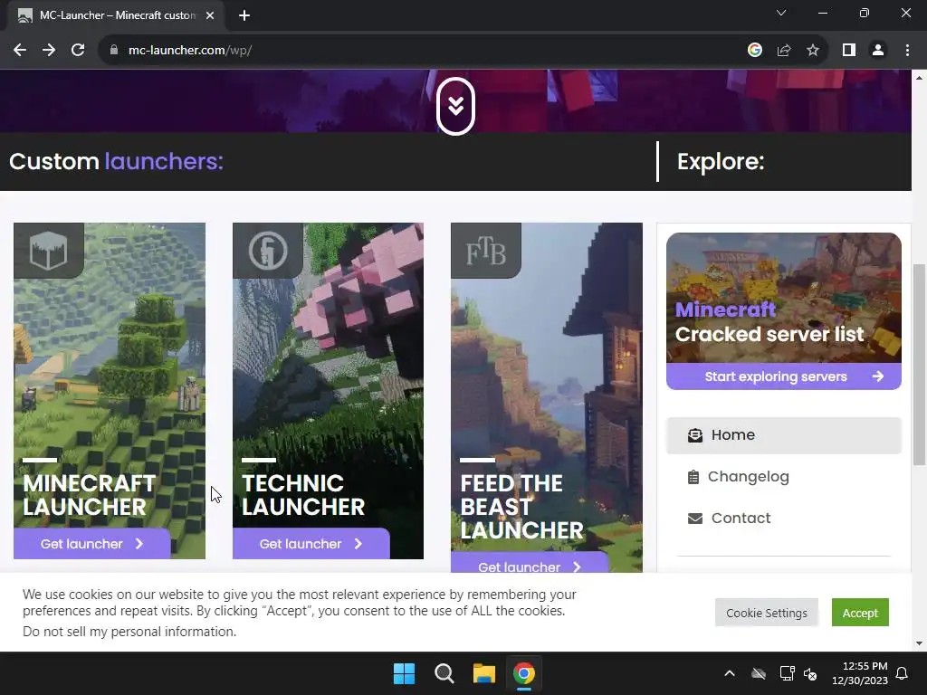
Task: Show hidden system tray icons
Action: click(x=730, y=673)
